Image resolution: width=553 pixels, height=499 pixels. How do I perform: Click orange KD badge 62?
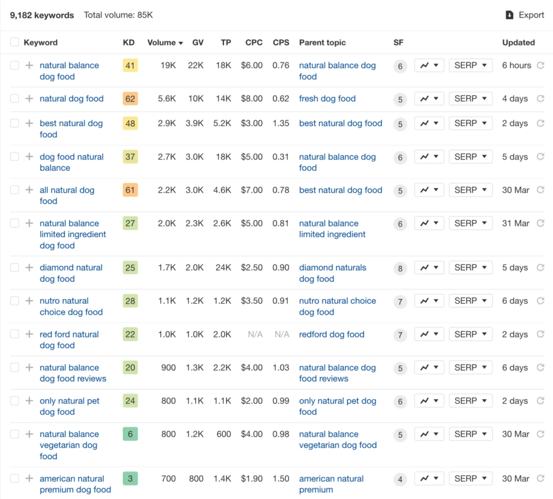click(x=130, y=99)
